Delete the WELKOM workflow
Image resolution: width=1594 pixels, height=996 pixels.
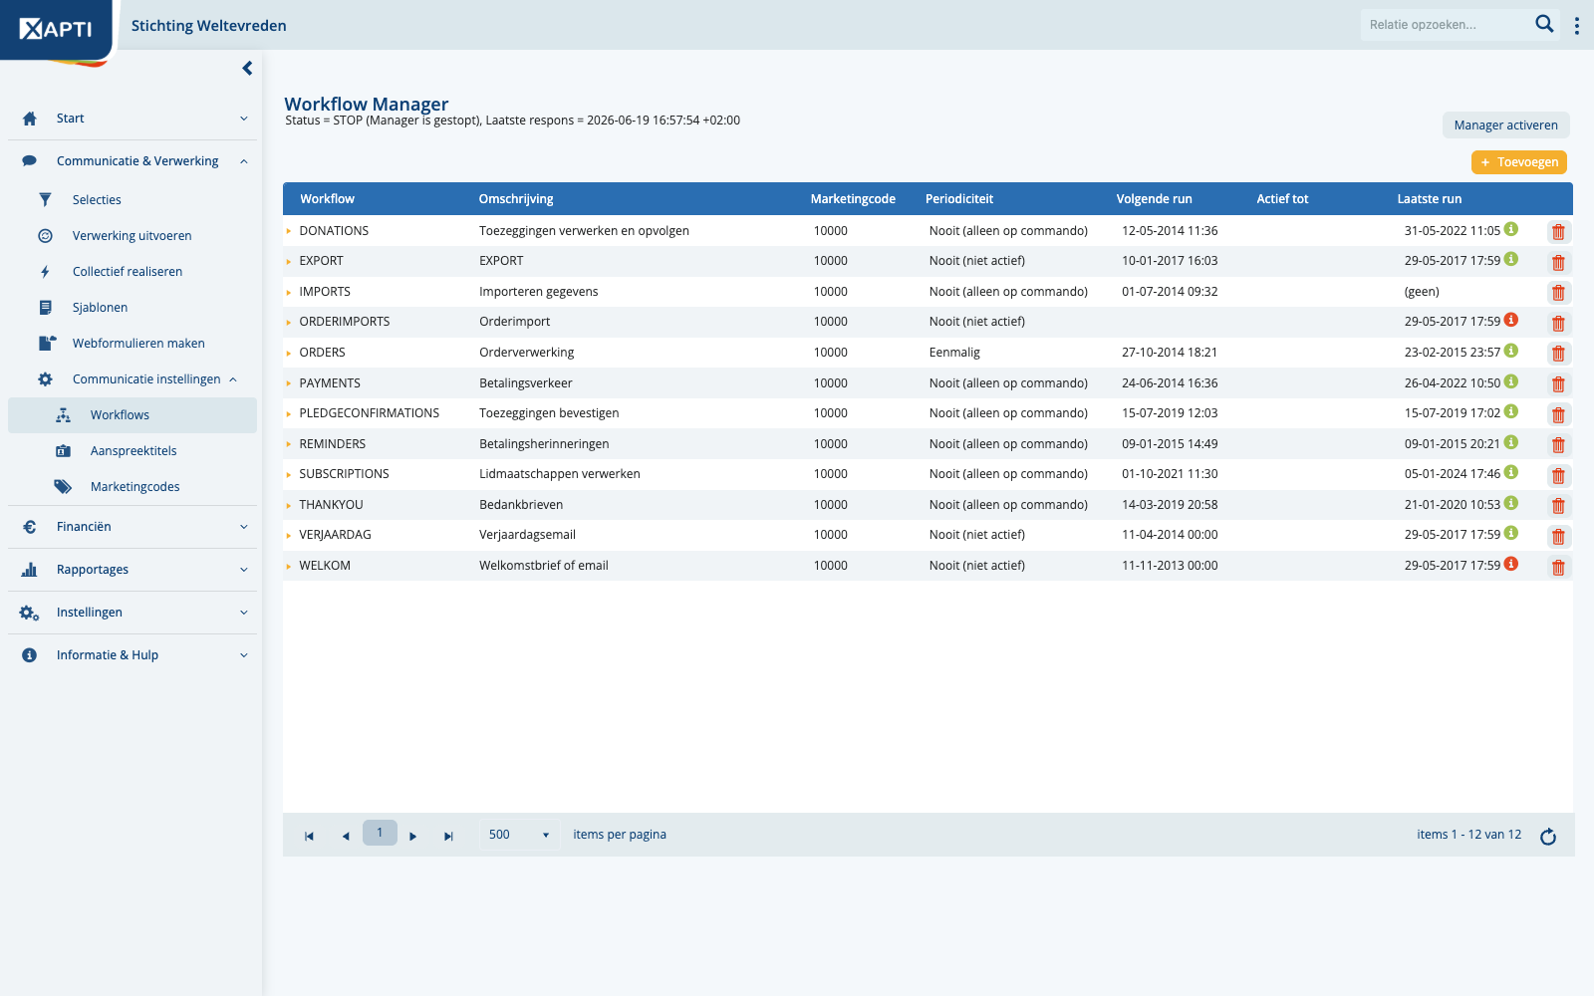(x=1558, y=568)
